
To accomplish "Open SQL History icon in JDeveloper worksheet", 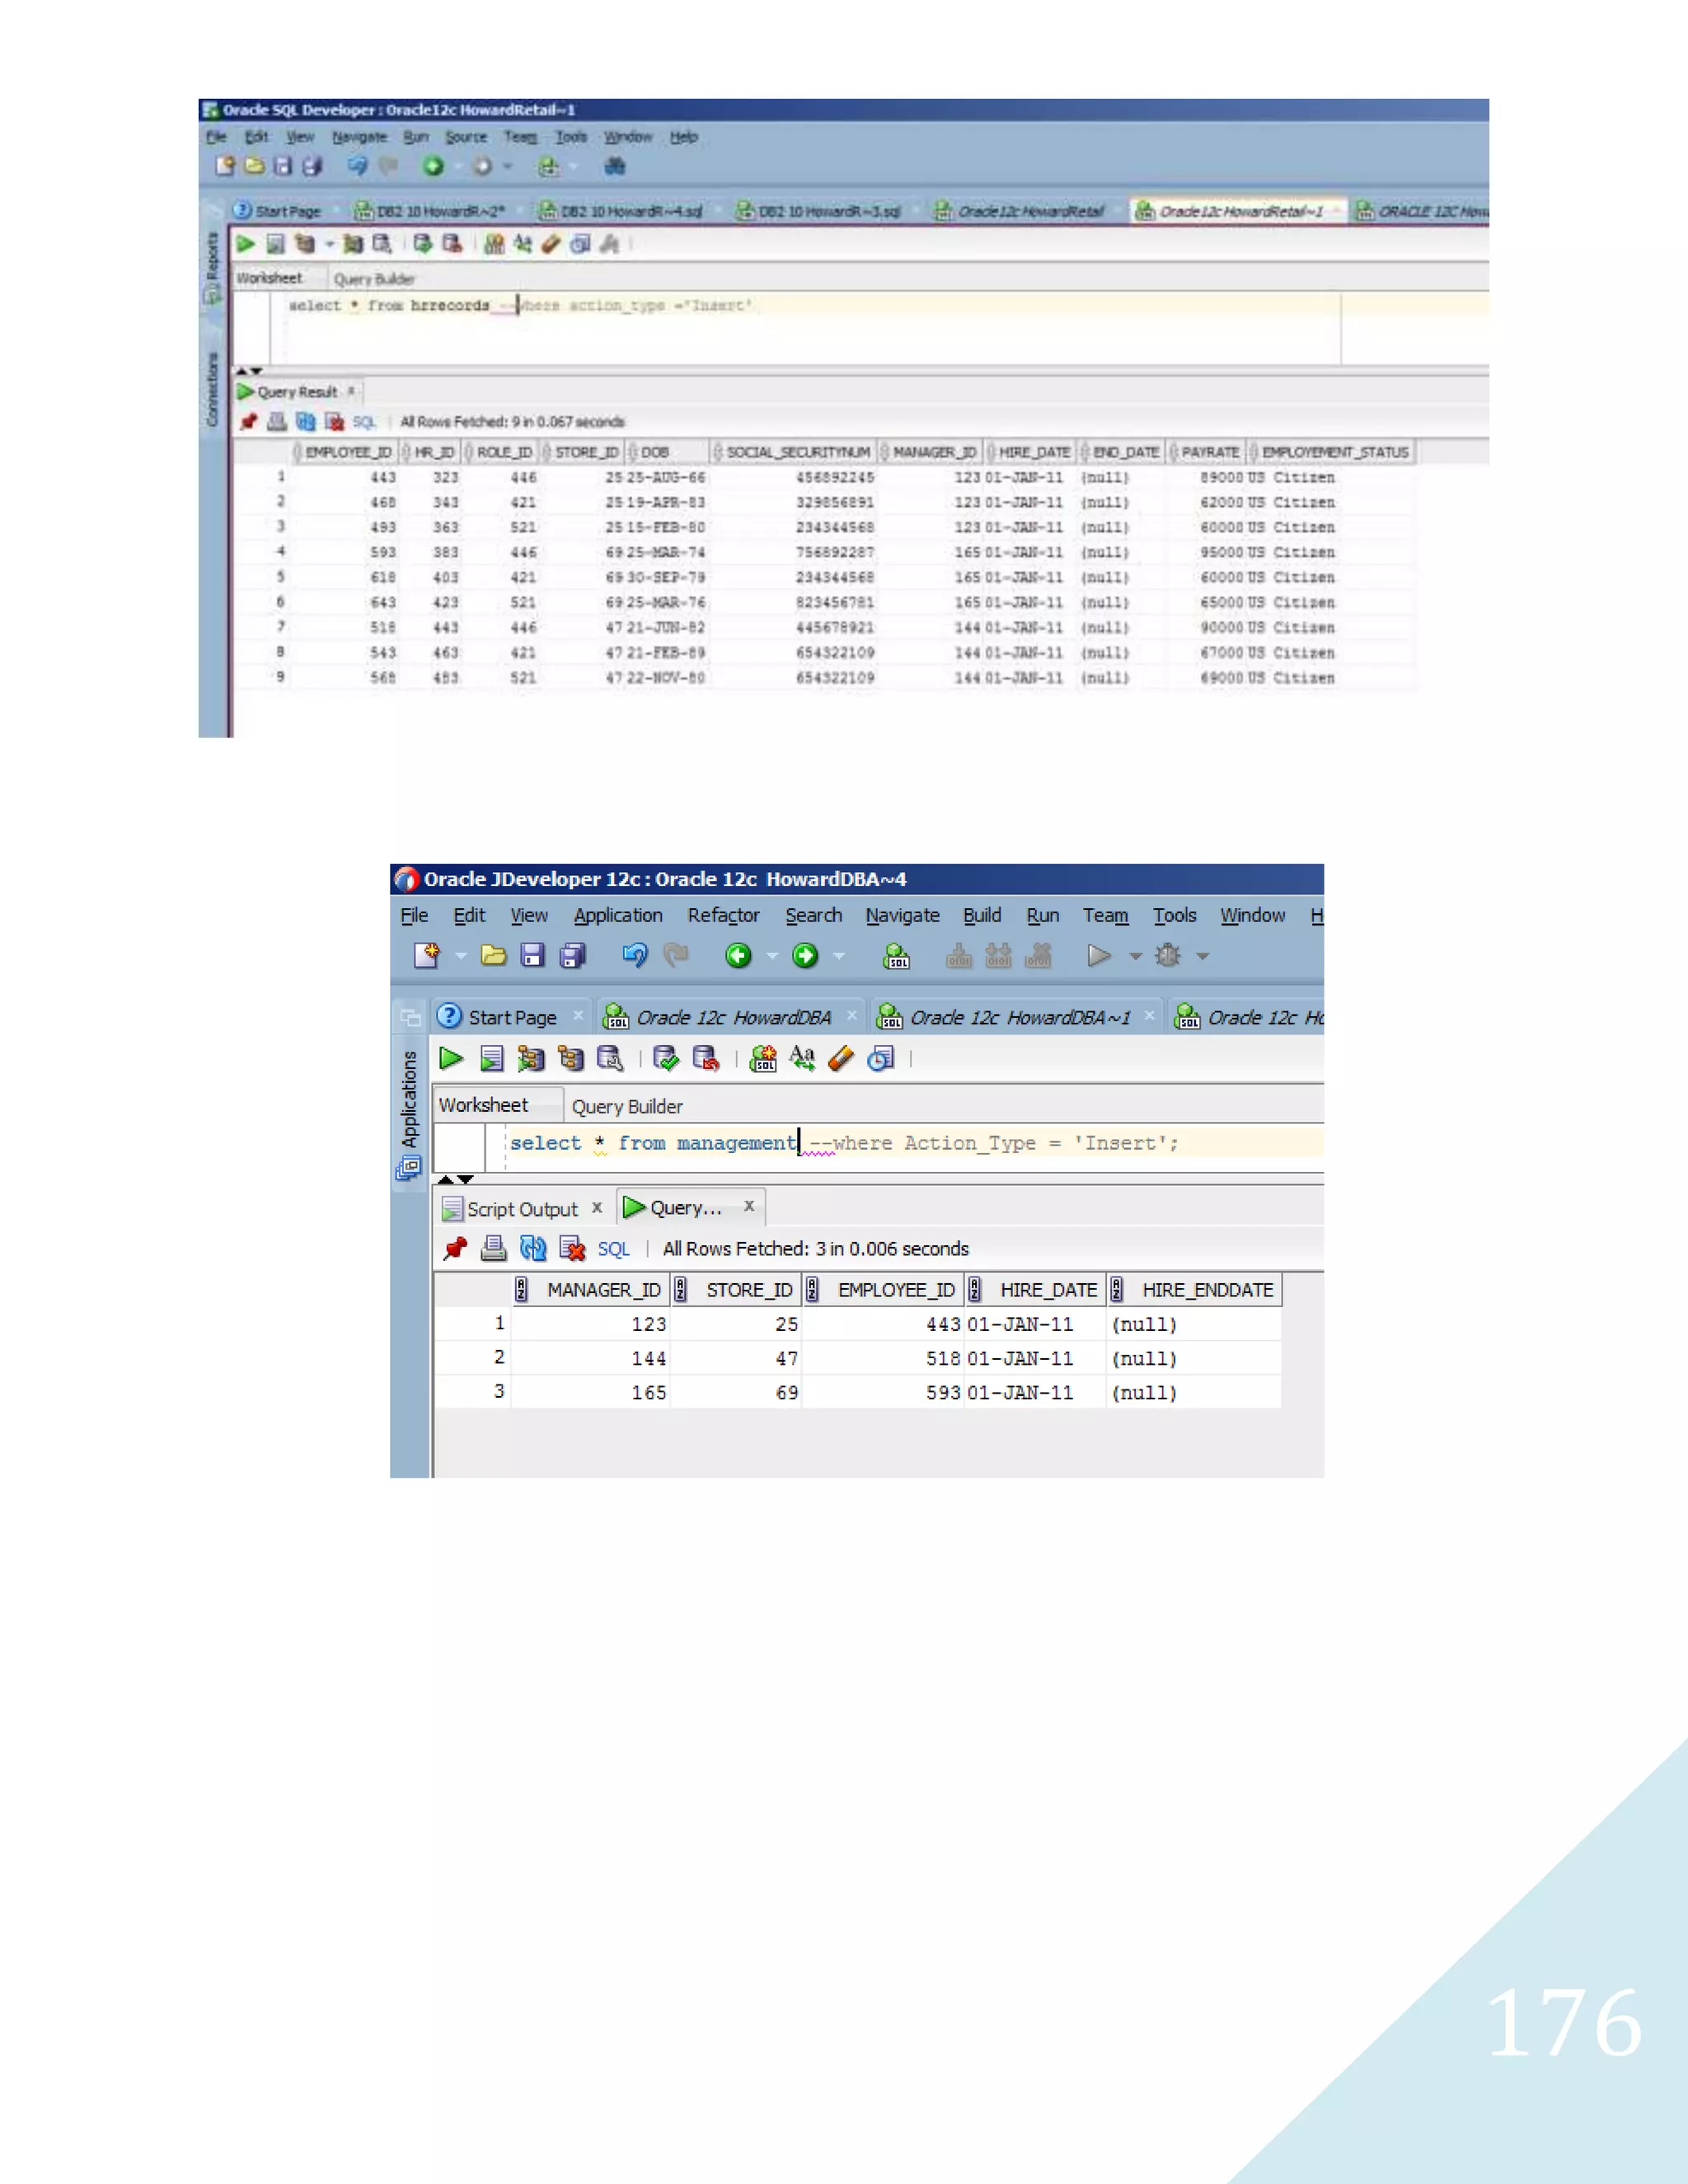I will (881, 1058).
